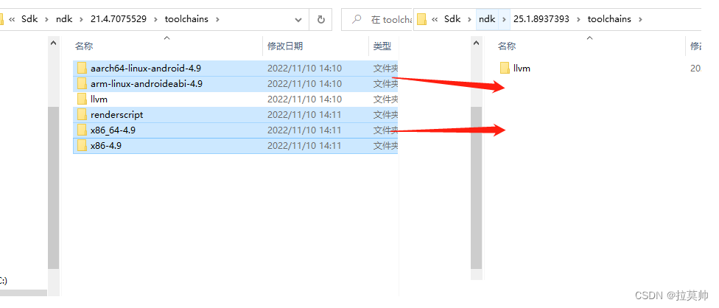The image size is (719, 308).
Task: Click date 2022/11/10 14:11 of x86-4.9 row
Action: point(304,146)
